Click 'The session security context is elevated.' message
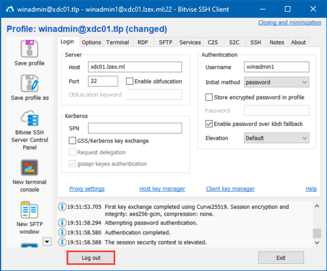This screenshot has width=327, height=271. point(156,242)
